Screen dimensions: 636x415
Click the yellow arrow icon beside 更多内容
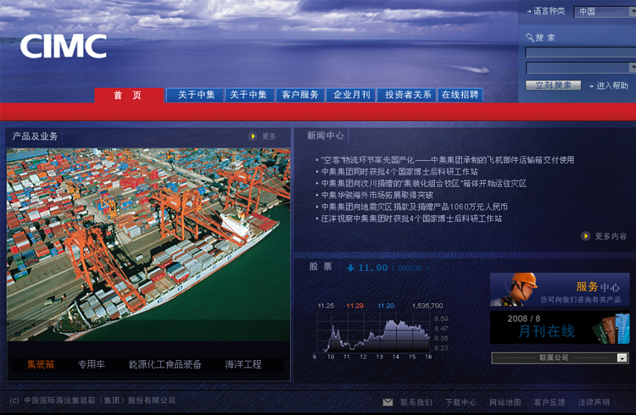point(585,235)
